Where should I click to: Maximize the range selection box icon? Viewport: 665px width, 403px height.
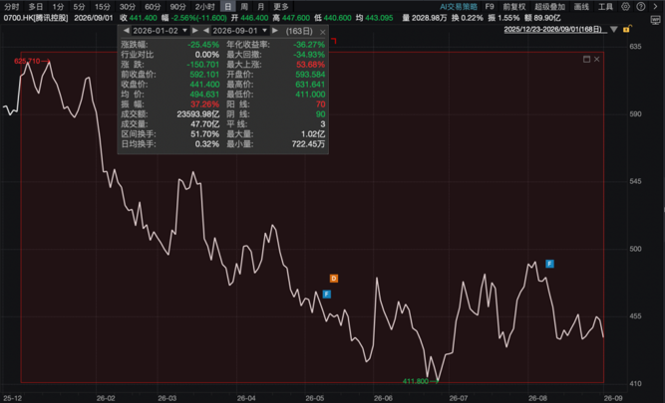click(586, 60)
